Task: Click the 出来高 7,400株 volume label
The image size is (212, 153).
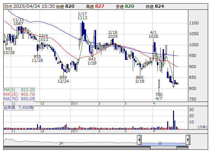Action: 19,108
